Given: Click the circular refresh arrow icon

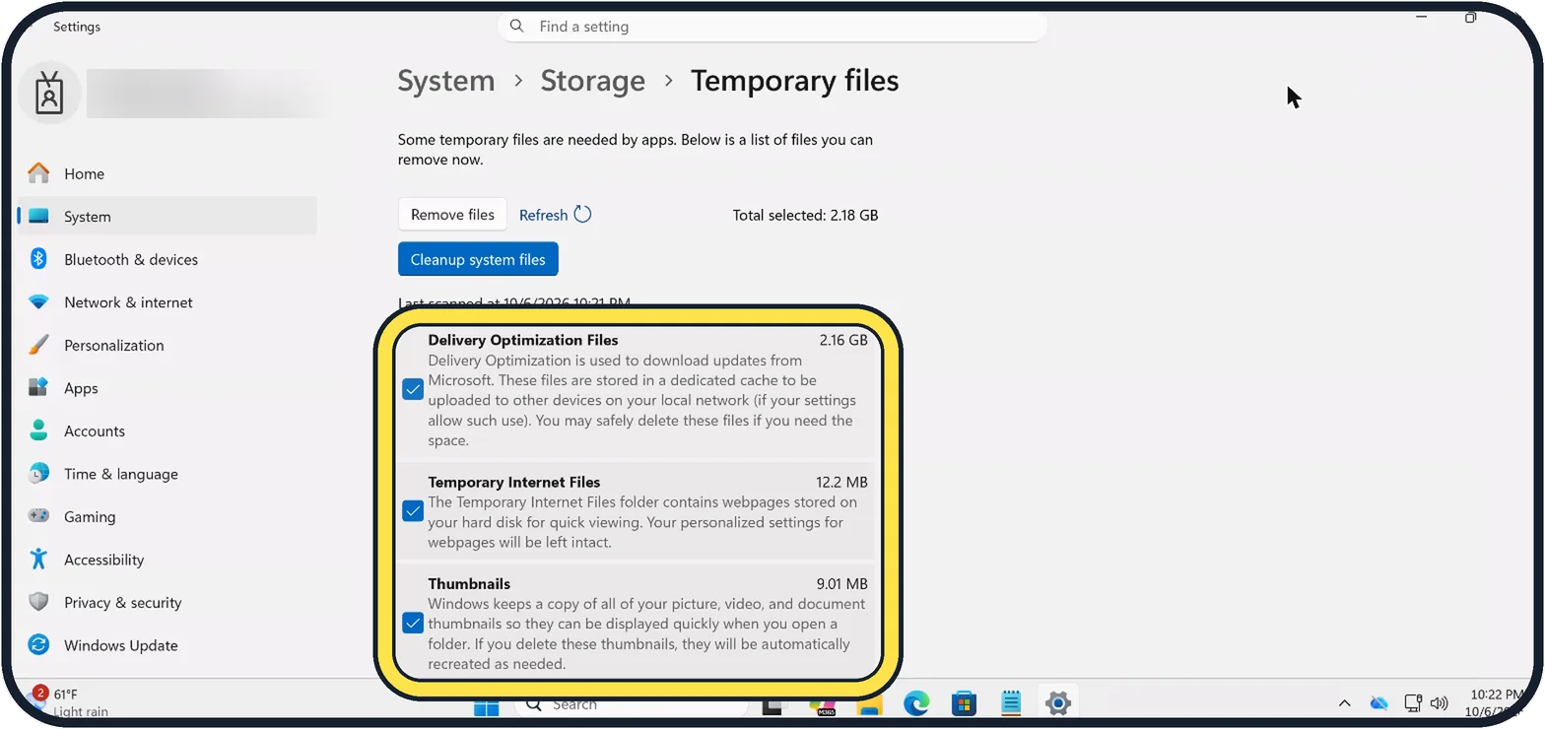Looking at the screenshot, I should pos(582,215).
